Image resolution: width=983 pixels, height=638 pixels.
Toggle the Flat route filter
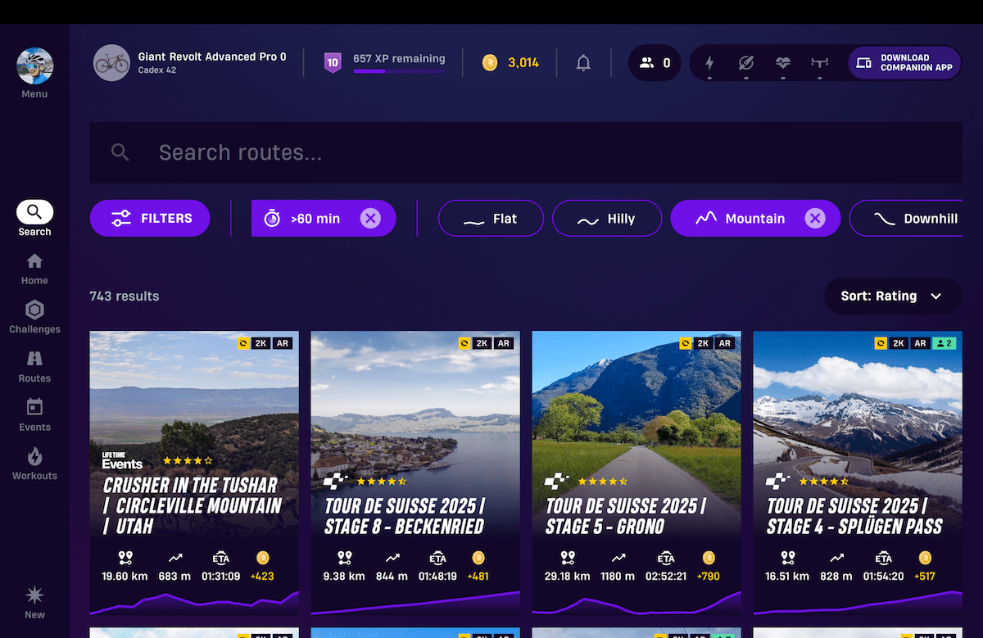pos(491,218)
